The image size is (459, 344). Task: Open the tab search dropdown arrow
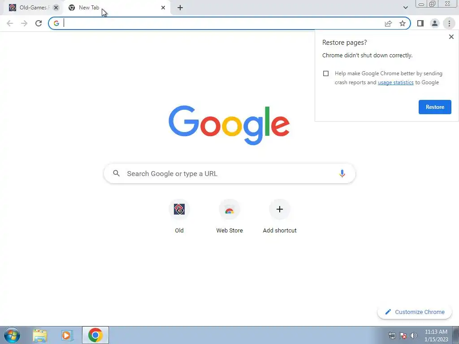point(405,8)
